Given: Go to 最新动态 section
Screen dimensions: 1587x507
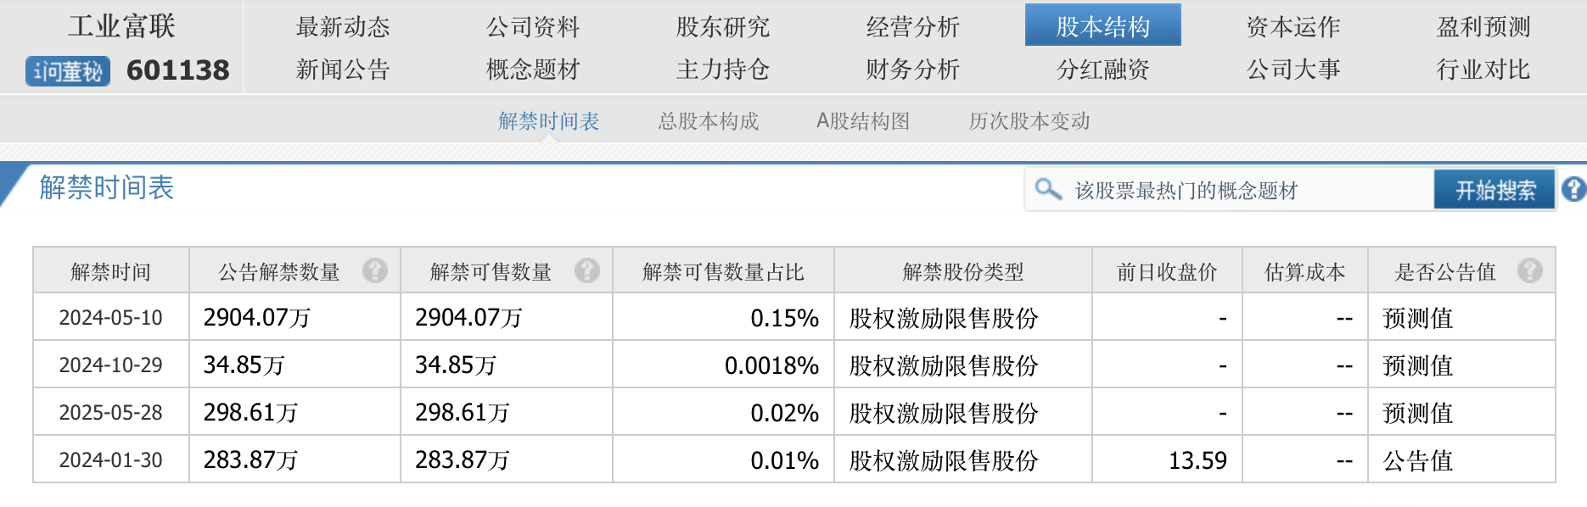Looking at the screenshot, I should tap(343, 26).
